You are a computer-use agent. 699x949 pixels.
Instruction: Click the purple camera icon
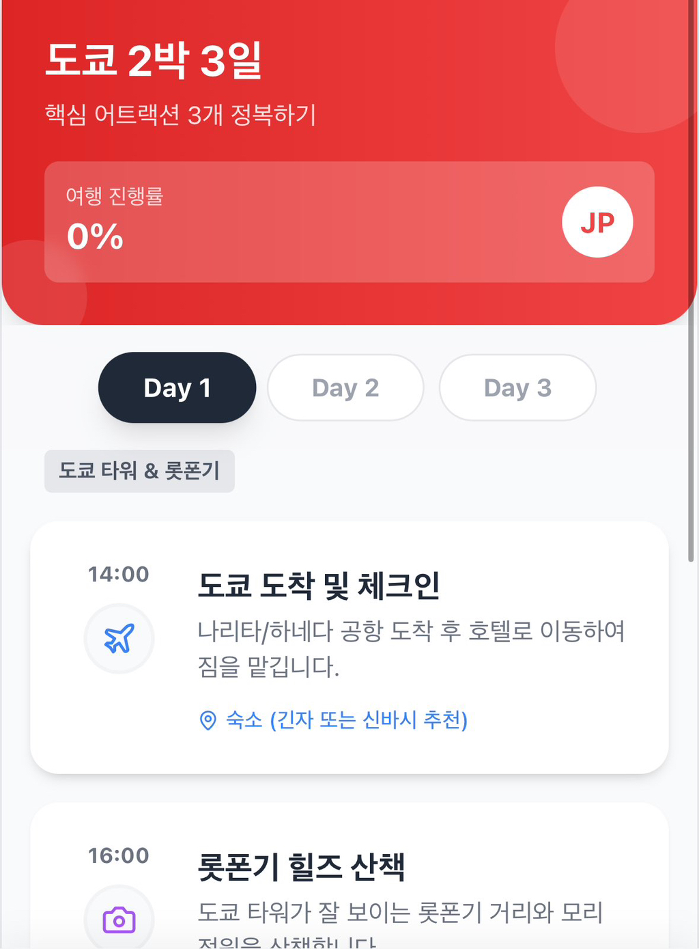pos(119,920)
